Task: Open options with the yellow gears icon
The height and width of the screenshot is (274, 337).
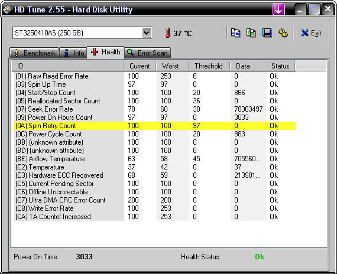Action: point(283,33)
